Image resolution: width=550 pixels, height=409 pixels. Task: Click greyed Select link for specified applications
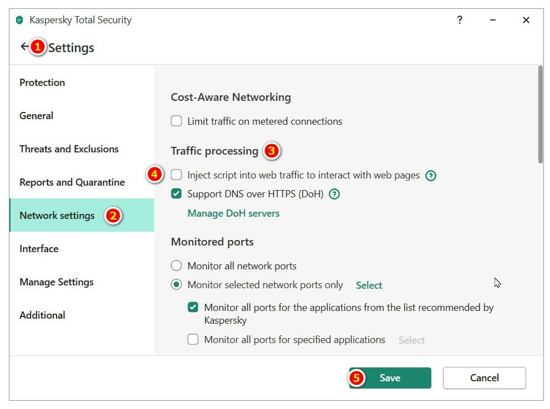click(411, 340)
